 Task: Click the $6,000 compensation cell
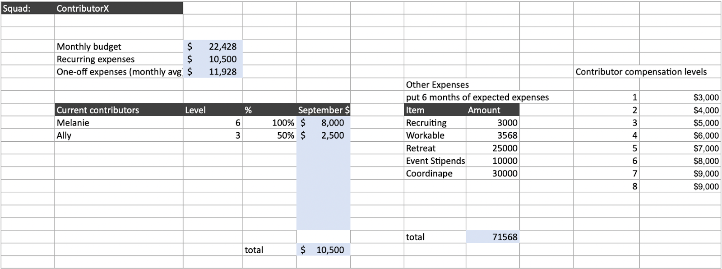[x=680, y=135]
